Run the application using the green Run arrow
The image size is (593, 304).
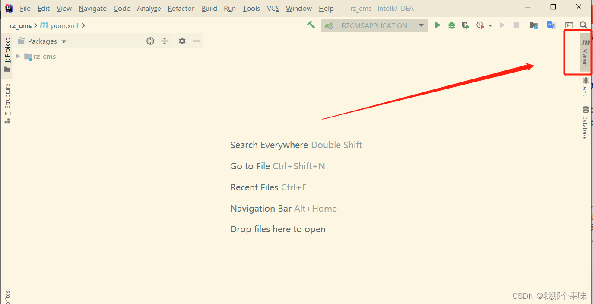coord(438,25)
